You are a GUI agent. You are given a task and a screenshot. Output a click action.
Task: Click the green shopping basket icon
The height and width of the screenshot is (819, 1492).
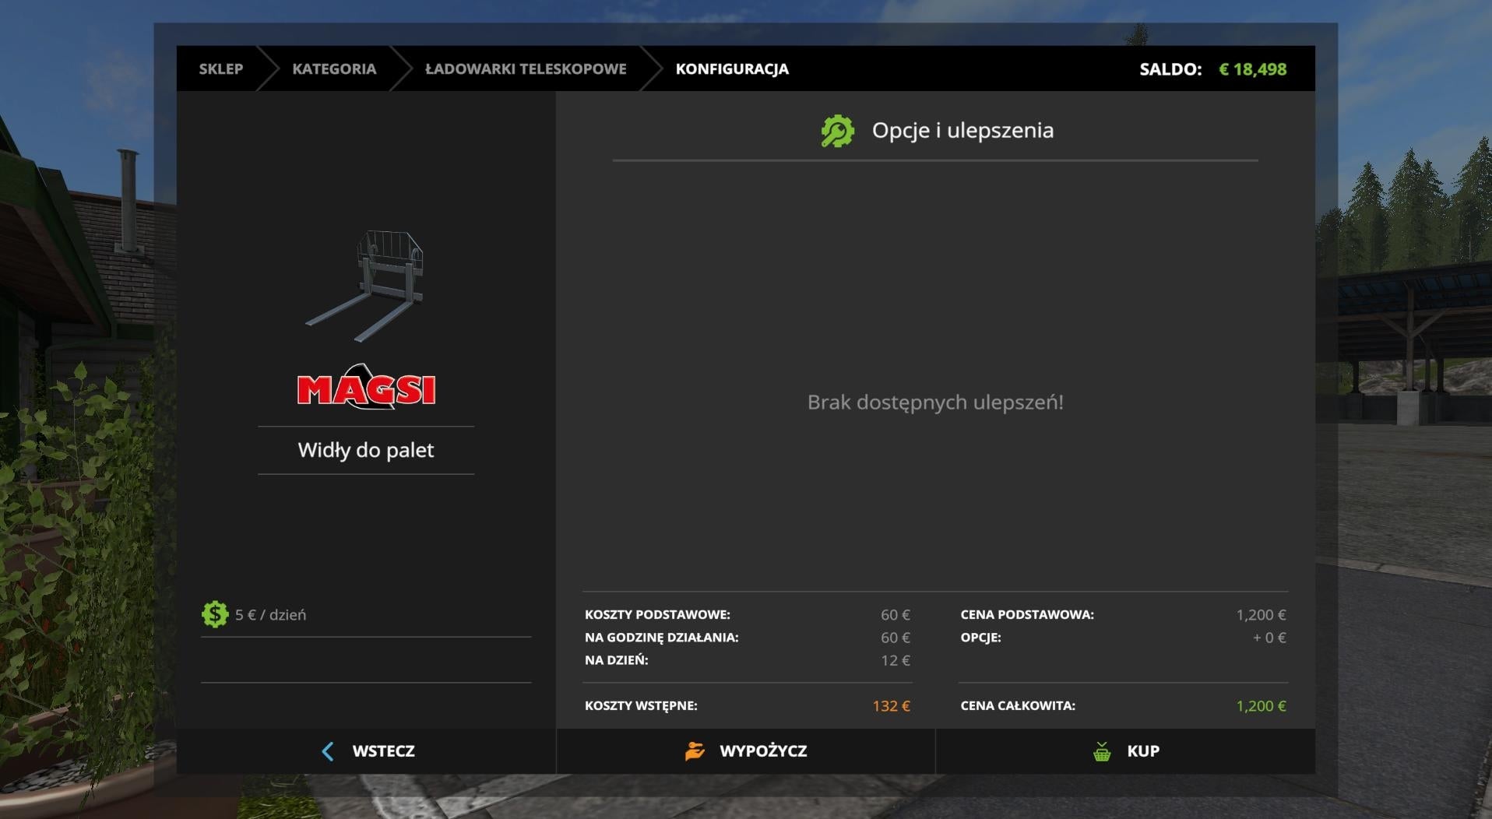(x=1102, y=751)
